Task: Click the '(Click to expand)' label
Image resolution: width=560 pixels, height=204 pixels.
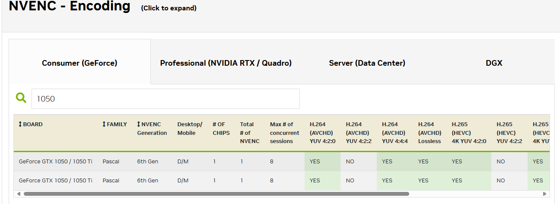Action: [169, 8]
